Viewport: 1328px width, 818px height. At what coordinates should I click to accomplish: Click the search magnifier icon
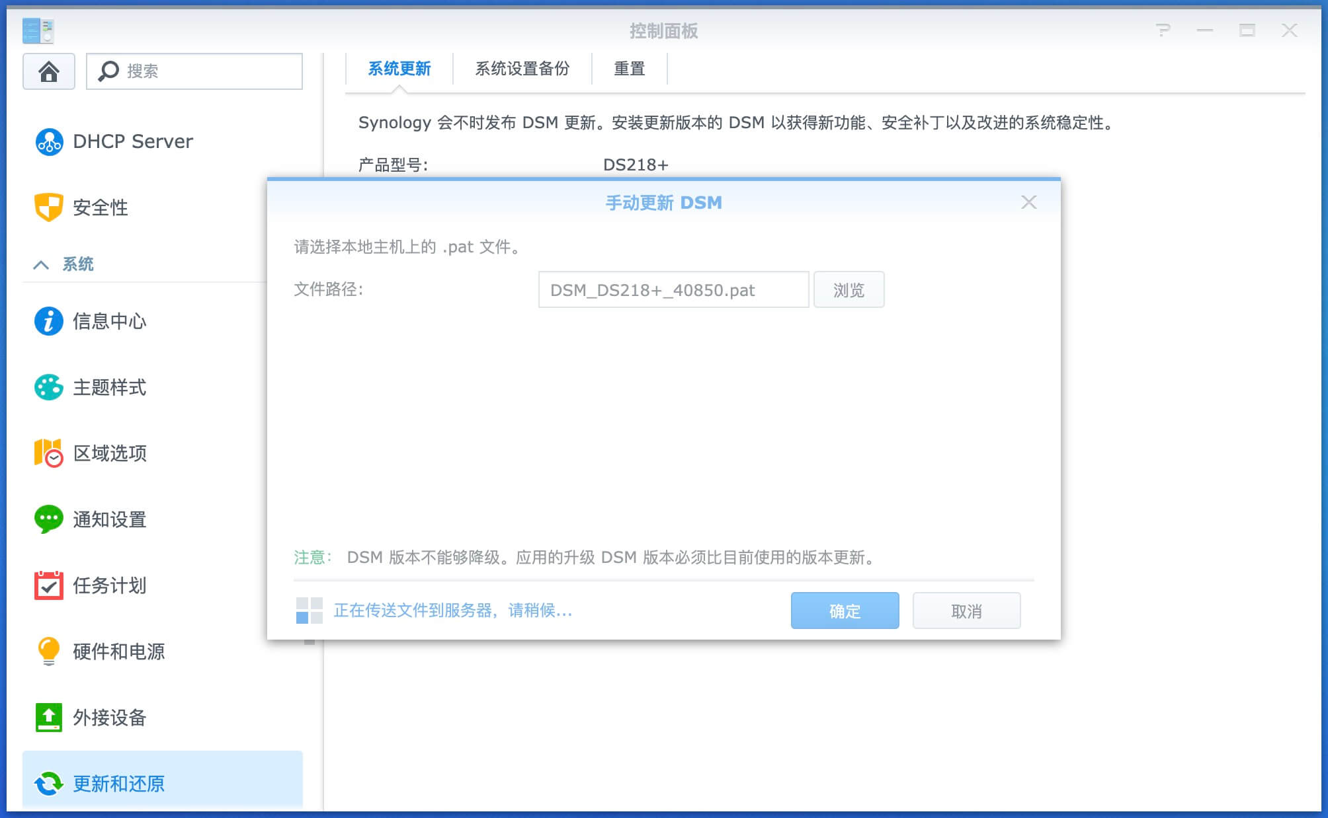click(108, 71)
